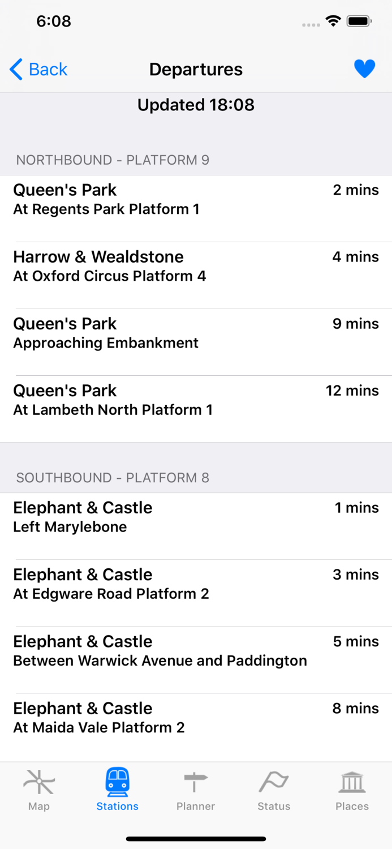Toggle the heart favorite icon
This screenshot has width=392, height=849.
click(365, 68)
